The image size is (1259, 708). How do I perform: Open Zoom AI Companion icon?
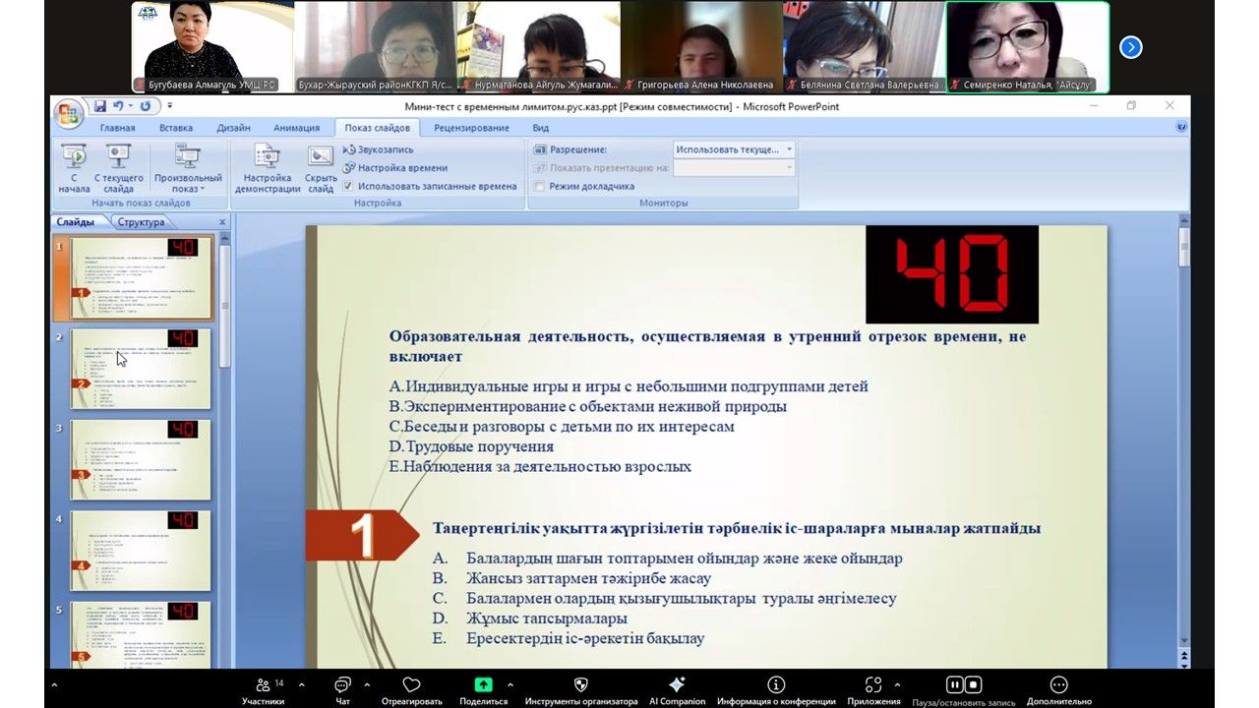click(x=677, y=685)
